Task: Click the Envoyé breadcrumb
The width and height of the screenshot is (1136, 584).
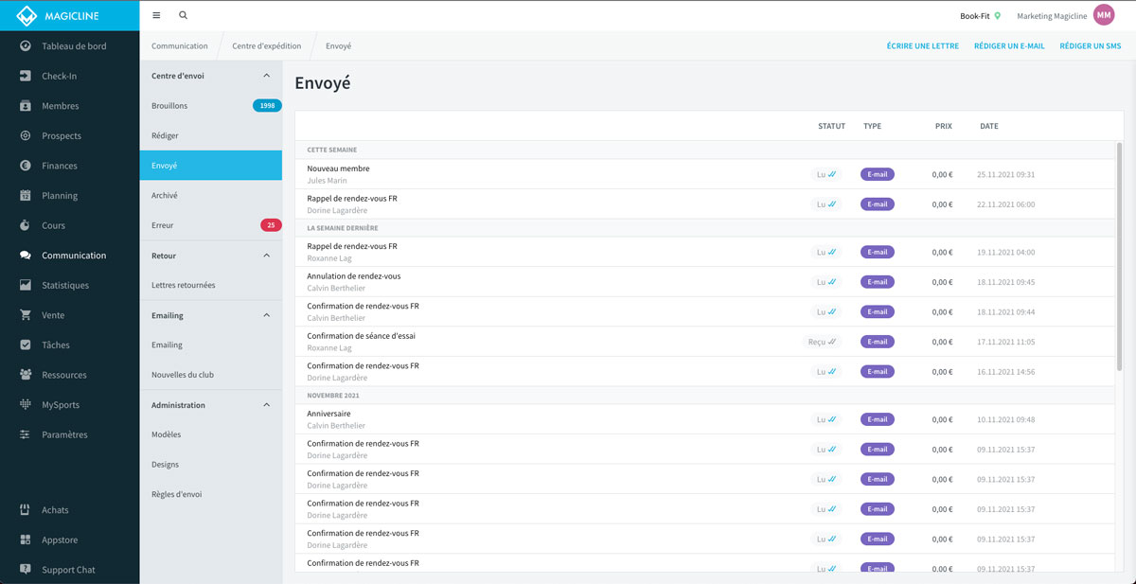Action: pos(338,45)
